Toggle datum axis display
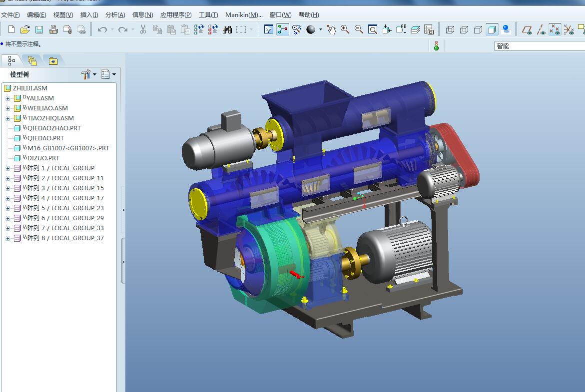 tap(541, 29)
